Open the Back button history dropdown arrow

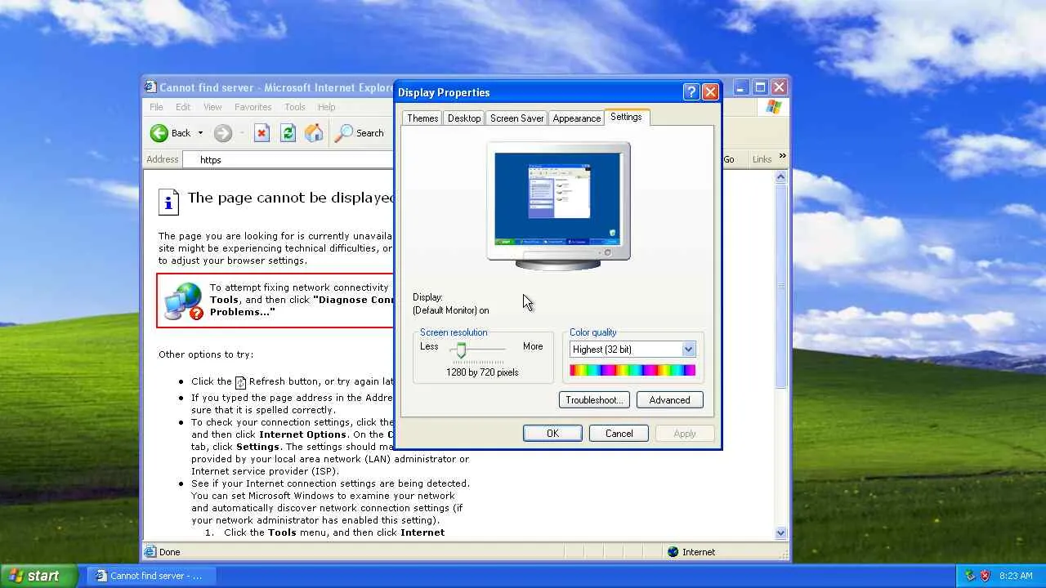[200, 133]
